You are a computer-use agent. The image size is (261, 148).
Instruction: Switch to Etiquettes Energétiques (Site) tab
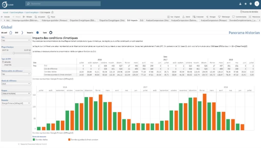tap(112, 20)
